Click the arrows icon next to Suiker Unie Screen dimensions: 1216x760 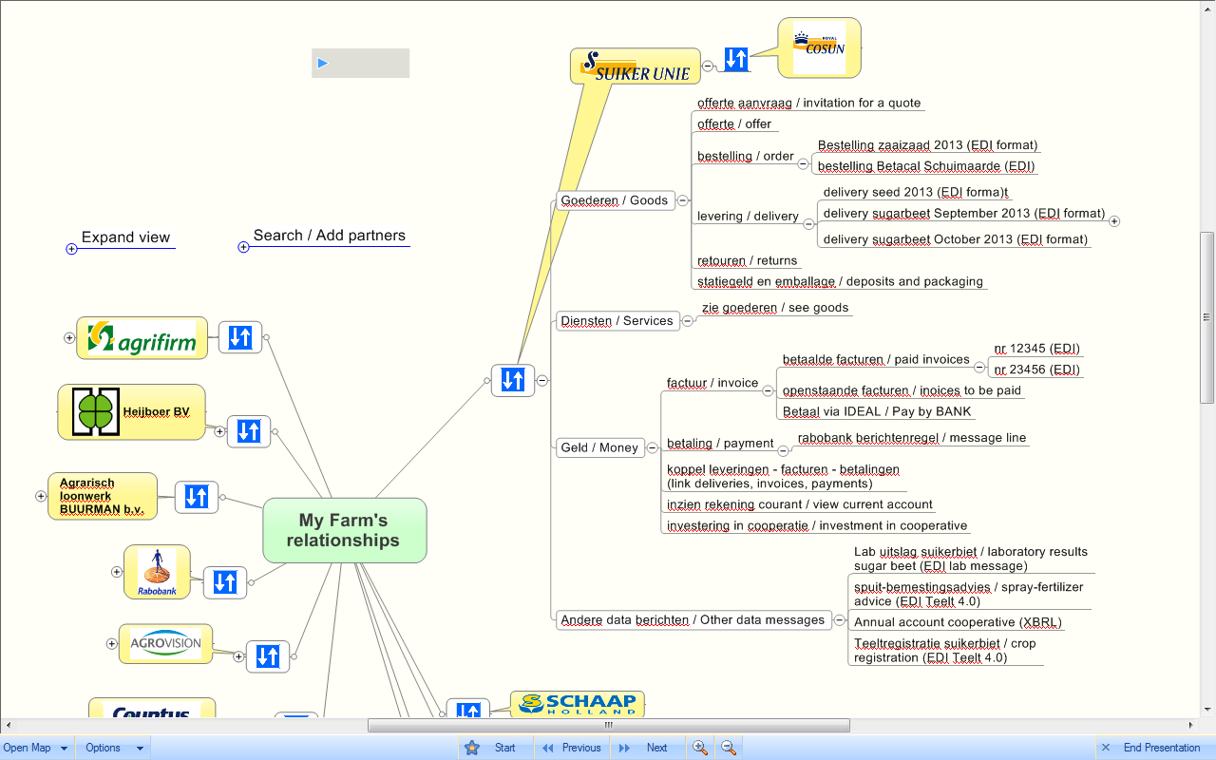coord(736,59)
